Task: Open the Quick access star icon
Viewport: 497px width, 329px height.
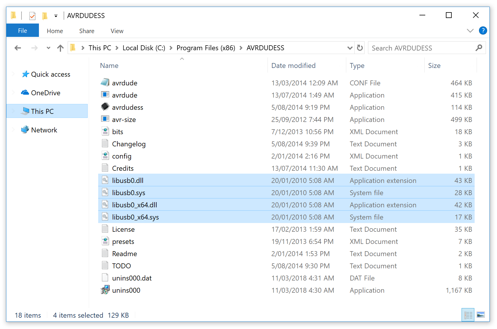Action: [x=26, y=74]
